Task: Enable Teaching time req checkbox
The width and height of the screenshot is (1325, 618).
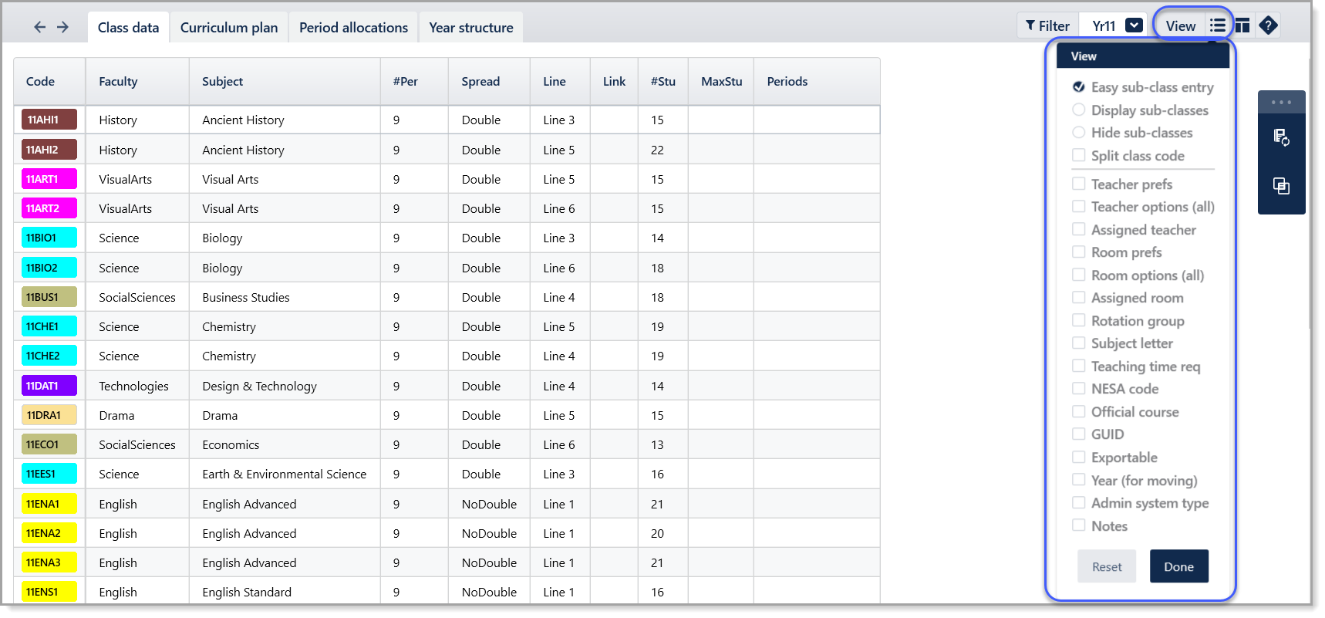Action: 1079,366
